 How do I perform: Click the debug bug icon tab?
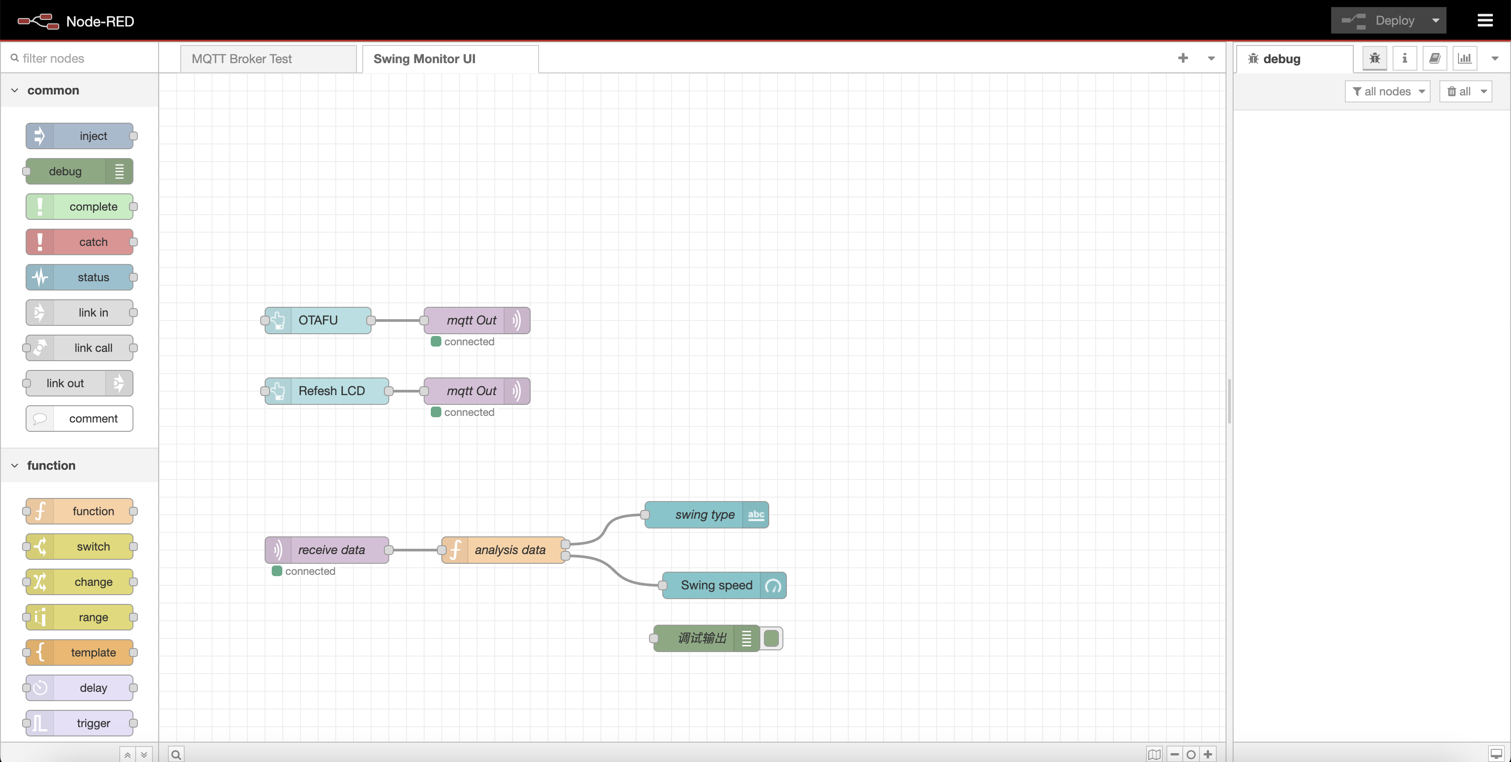1374,58
